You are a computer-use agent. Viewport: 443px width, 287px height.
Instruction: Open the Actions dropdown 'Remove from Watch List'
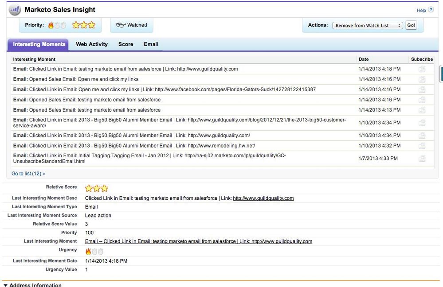368,25
